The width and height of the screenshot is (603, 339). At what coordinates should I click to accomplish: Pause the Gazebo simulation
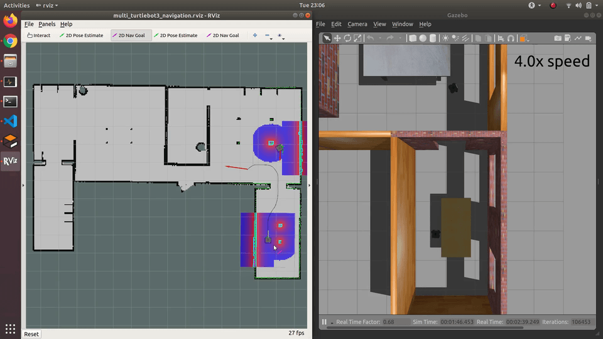(x=325, y=322)
